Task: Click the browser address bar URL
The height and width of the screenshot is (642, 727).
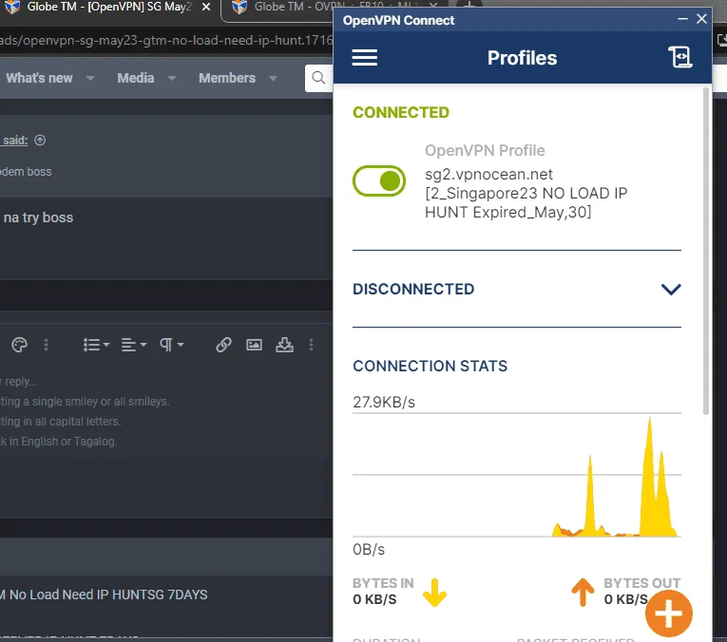Action: [166, 41]
